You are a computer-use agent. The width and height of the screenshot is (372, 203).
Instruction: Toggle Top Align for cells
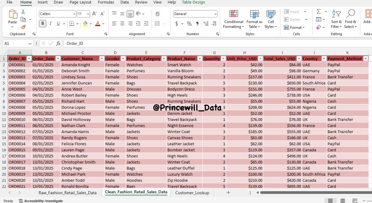coord(114,14)
